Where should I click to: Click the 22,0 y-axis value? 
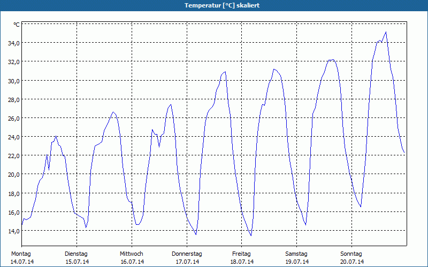click(x=14, y=156)
